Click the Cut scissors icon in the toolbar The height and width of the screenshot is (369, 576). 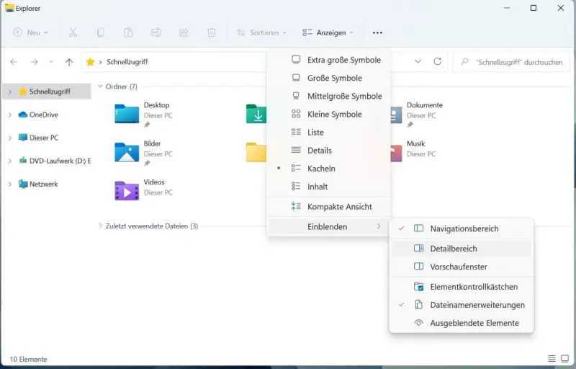(73, 32)
